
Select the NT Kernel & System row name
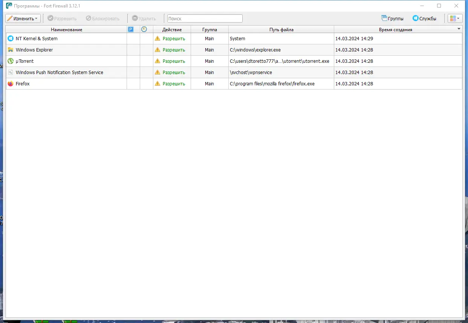point(37,39)
